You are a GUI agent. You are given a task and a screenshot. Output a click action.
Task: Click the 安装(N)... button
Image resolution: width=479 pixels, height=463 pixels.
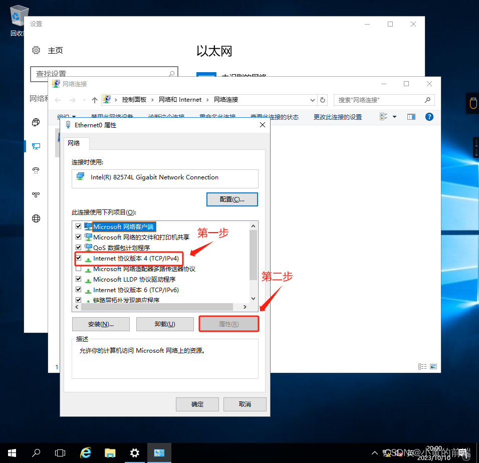[x=101, y=324]
